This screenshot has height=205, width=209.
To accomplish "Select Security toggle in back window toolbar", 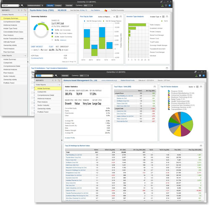I will (50, 5).
